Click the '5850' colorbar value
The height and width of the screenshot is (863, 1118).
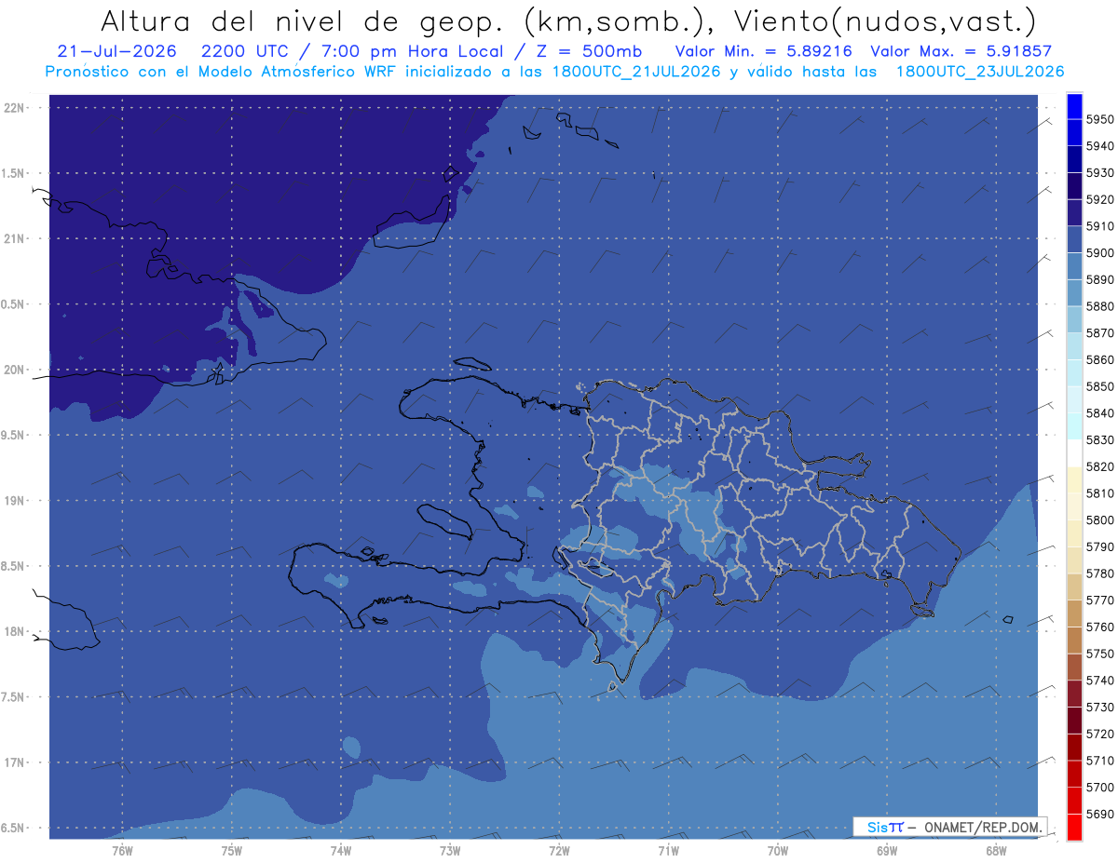[x=1100, y=386]
